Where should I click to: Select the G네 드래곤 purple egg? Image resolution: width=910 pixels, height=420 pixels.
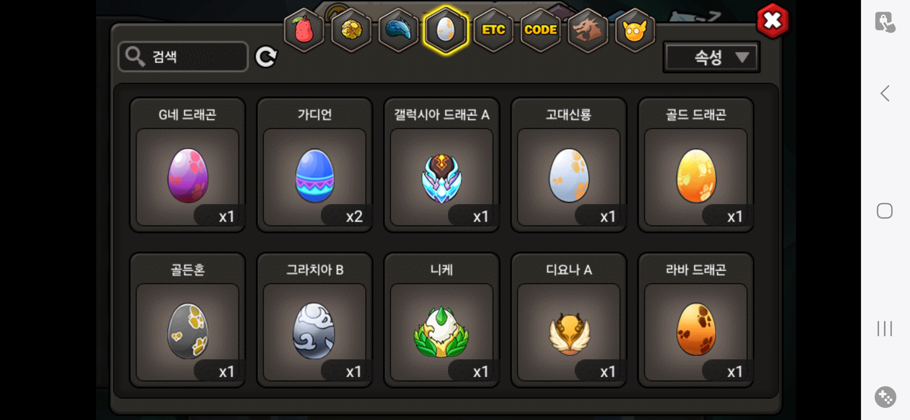coord(187,165)
